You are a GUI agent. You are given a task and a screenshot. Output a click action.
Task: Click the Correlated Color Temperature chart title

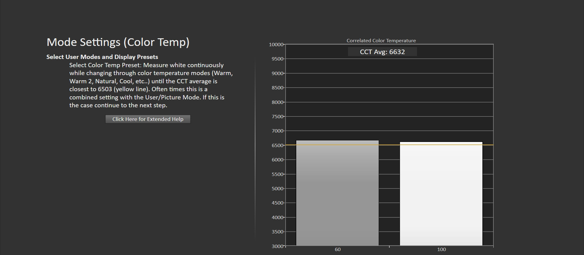381,40
